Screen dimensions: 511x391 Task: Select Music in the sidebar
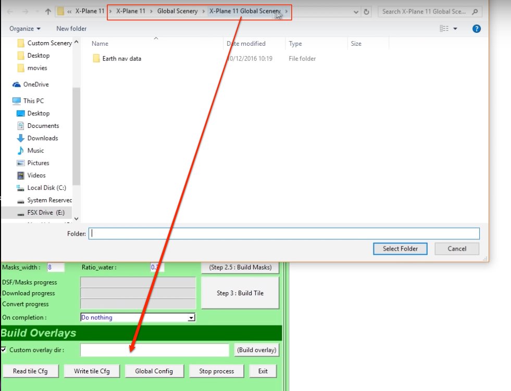(x=35, y=151)
